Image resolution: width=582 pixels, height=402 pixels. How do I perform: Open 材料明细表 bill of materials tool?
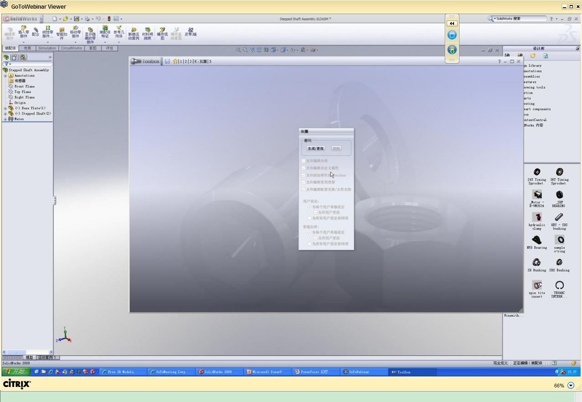tap(148, 34)
